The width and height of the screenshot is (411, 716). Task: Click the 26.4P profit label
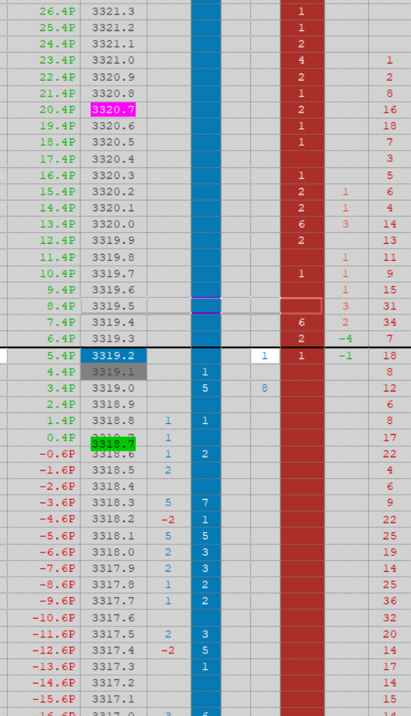pos(57,12)
